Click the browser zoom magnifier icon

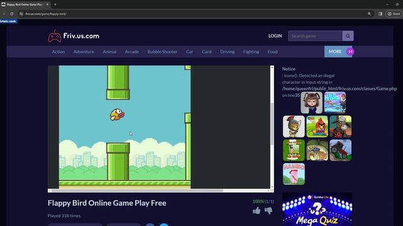(370, 14)
